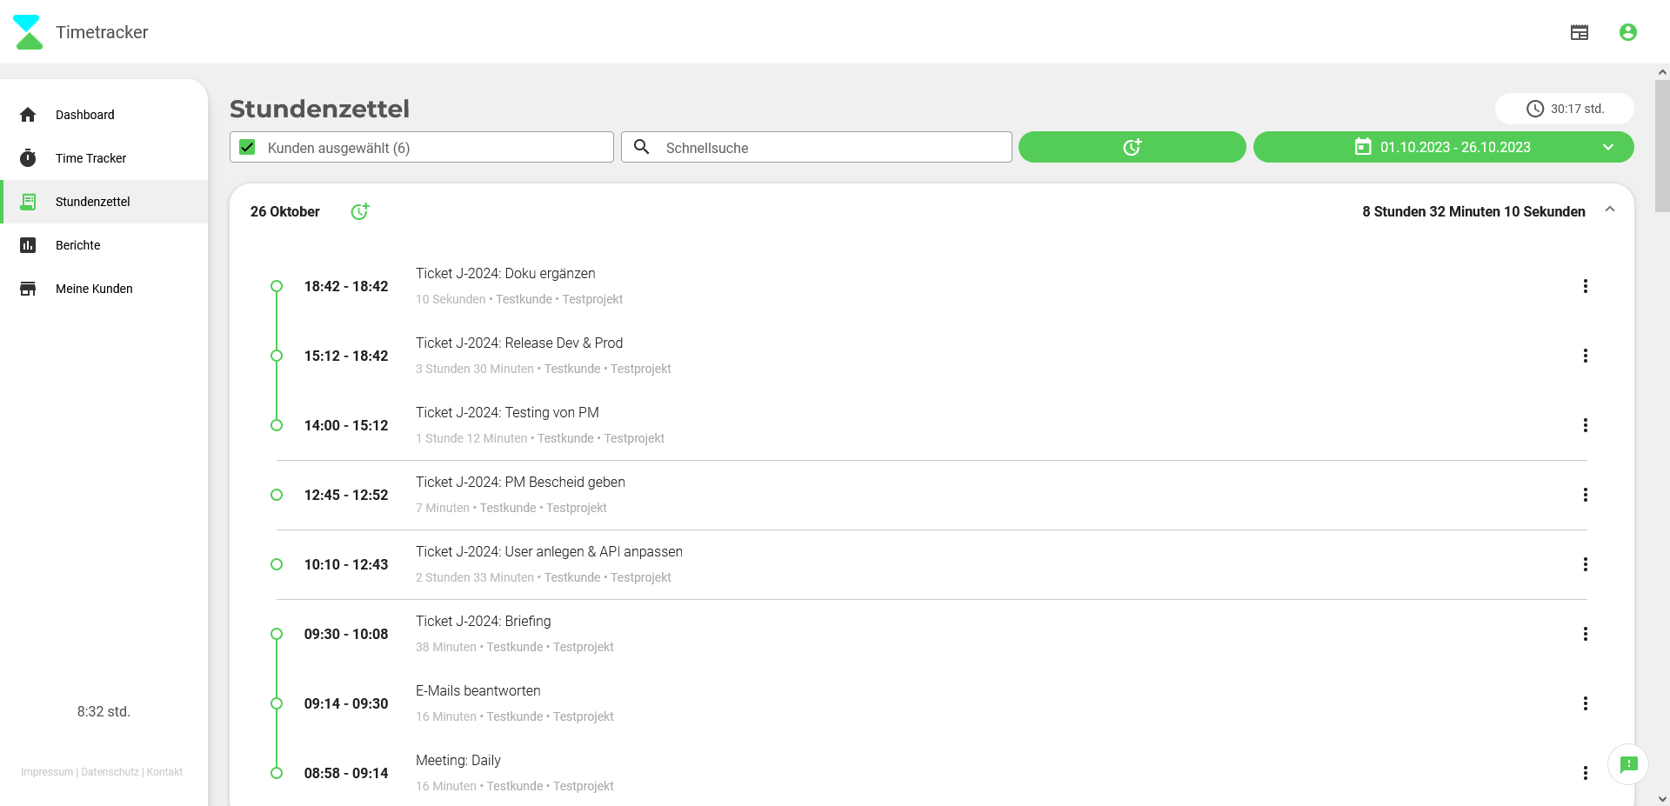Click the green add-time-entry icon button
Viewport: 1670px width, 806px height.
[1132, 146]
